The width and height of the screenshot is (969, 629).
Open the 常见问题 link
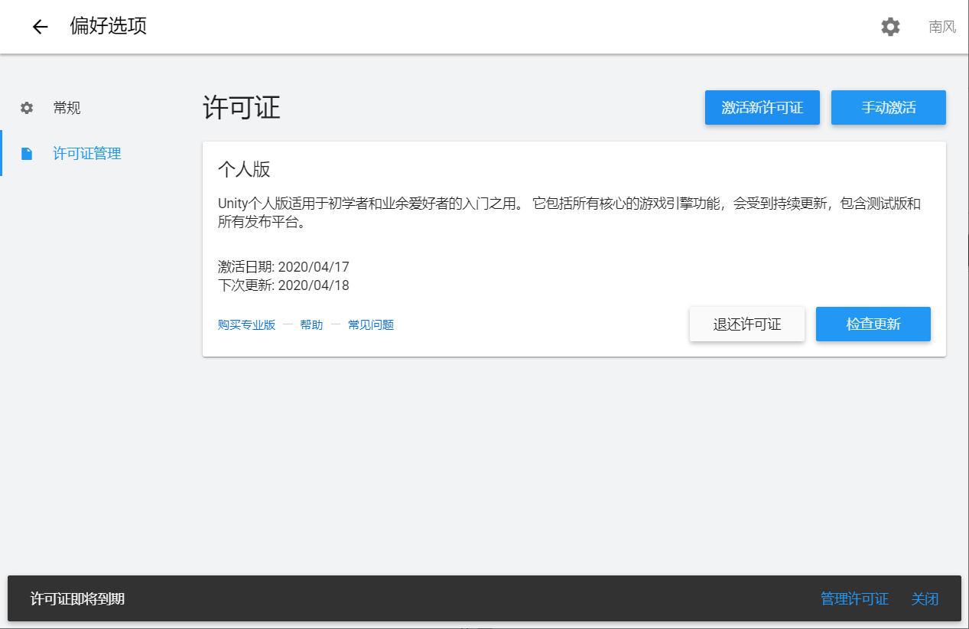pyautogui.click(x=370, y=324)
